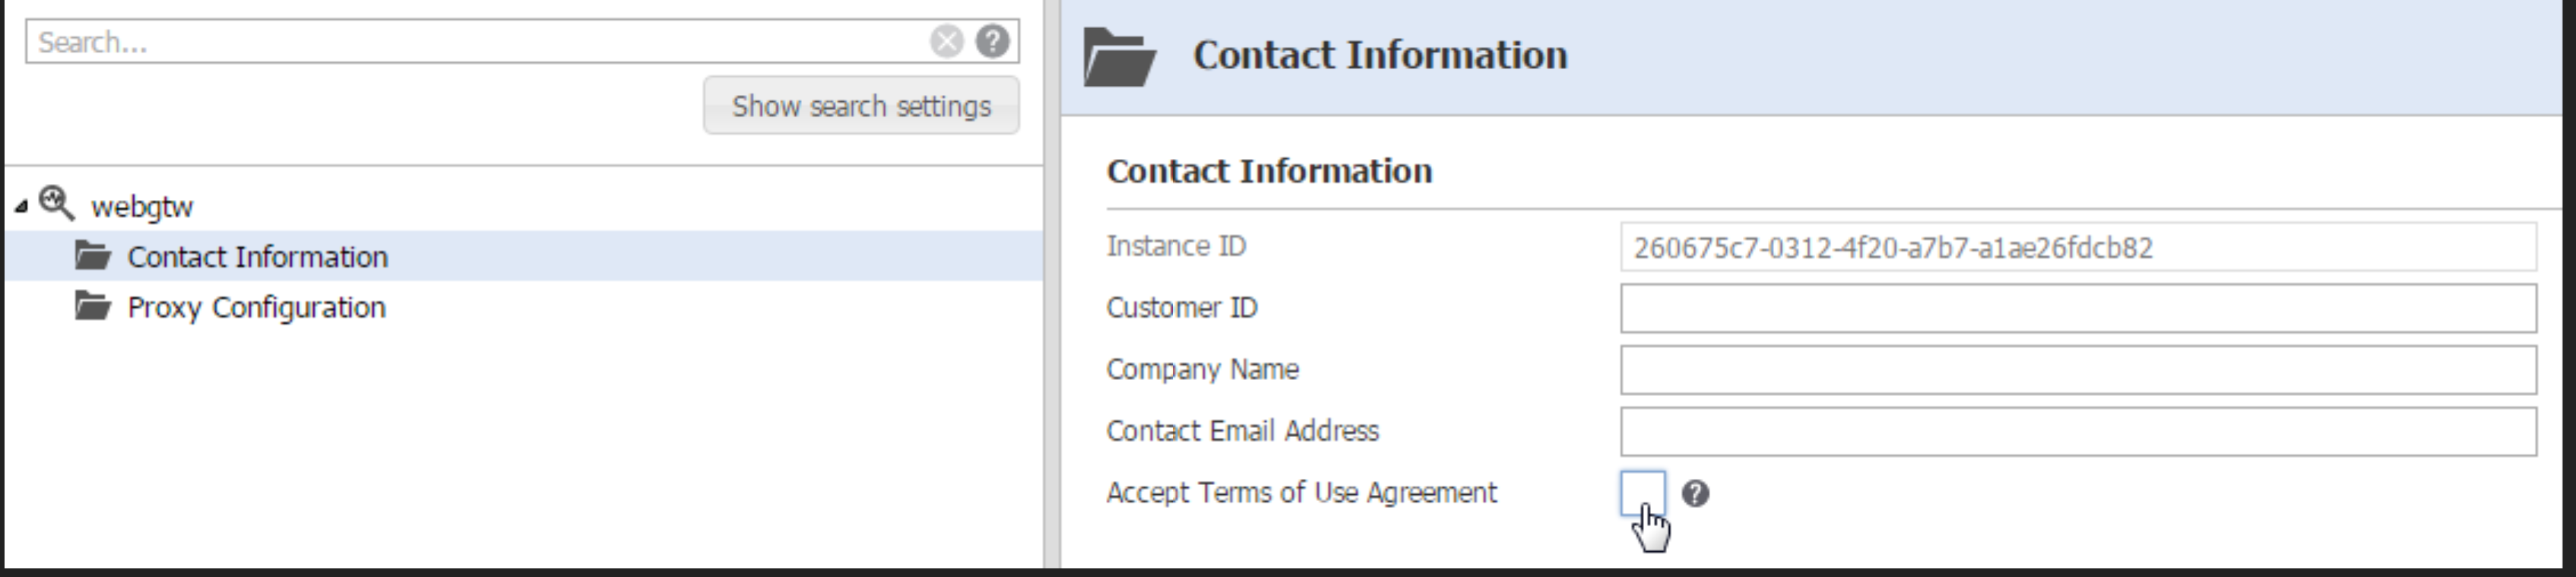Select Contact Information in the tree
The height and width of the screenshot is (577, 2576).
pyautogui.click(x=257, y=257)
